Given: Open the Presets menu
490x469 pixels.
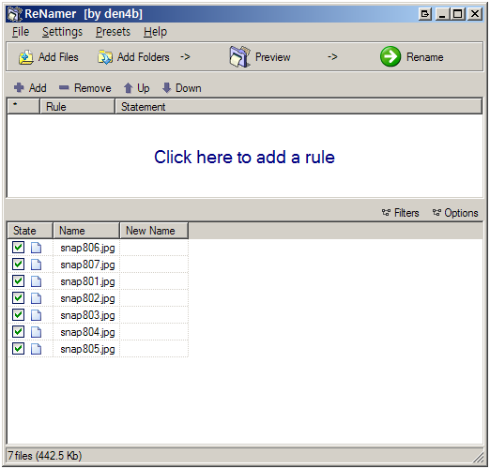Looking at the screenshot, I should point(113,32).
